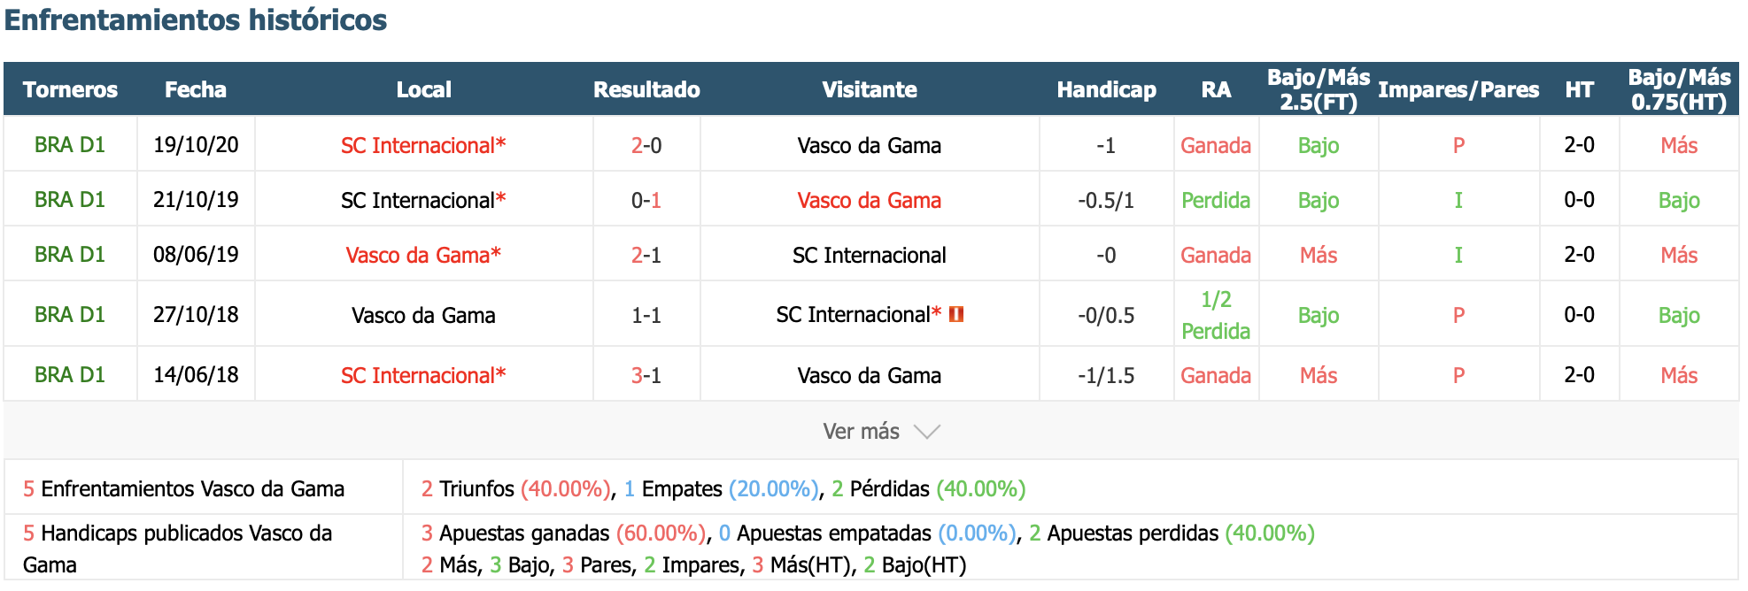
Task: Open Vasco da Gama visitor link on 21/10/19
Action: 869,200
